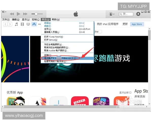Open the mini window menu icon
This screenshot has height=122, width=152.
click(x=4, y=12)
